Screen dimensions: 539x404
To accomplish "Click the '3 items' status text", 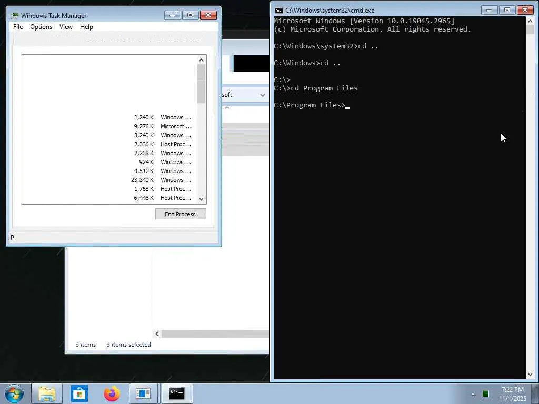I will tap(86, 344).
